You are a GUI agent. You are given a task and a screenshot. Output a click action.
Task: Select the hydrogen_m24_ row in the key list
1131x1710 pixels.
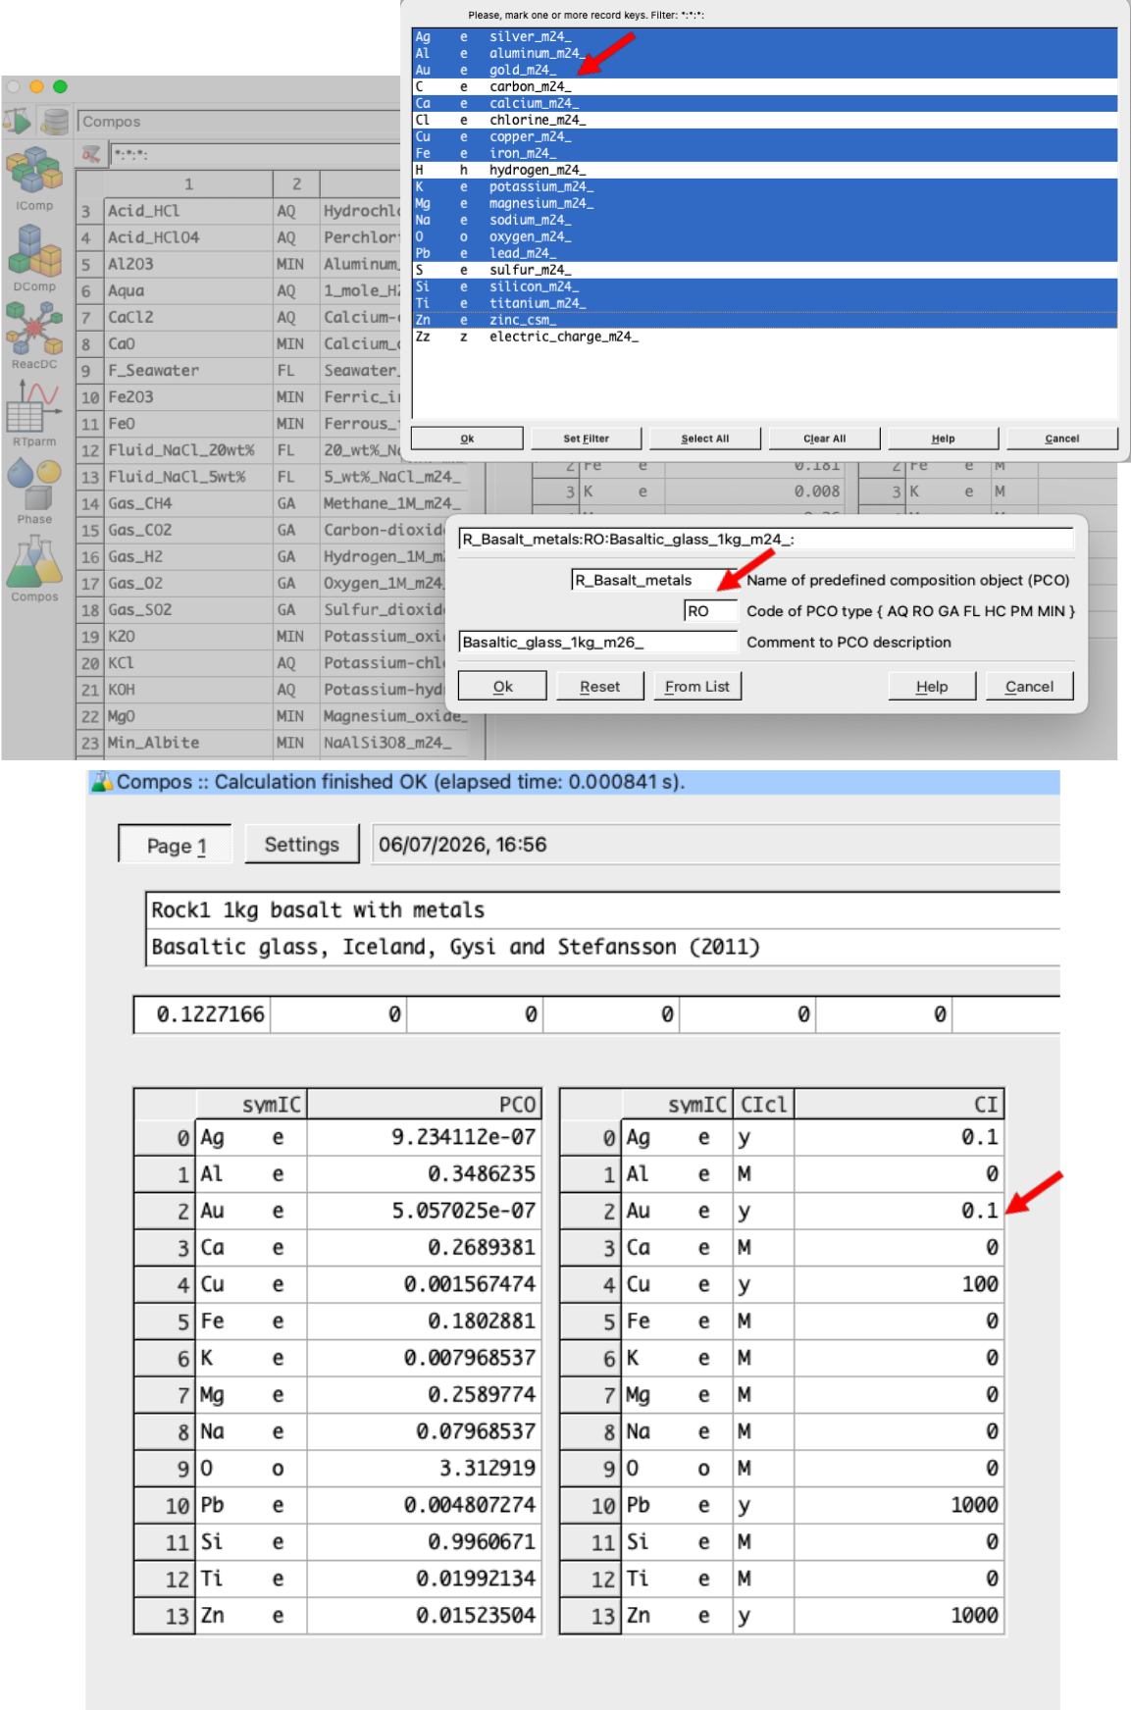[764, 170]
